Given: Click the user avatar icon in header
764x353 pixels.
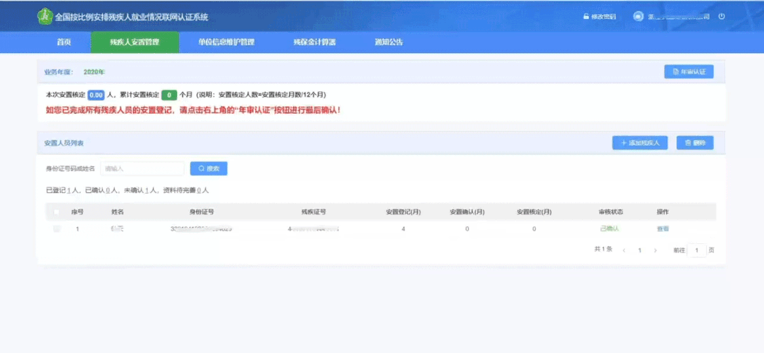Looking at the screenshot, I should [x=639, y=16].
